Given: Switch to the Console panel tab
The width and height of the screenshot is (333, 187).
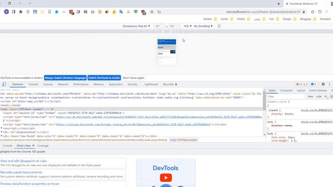Looking at the screenshot, I should click(33, 84).
